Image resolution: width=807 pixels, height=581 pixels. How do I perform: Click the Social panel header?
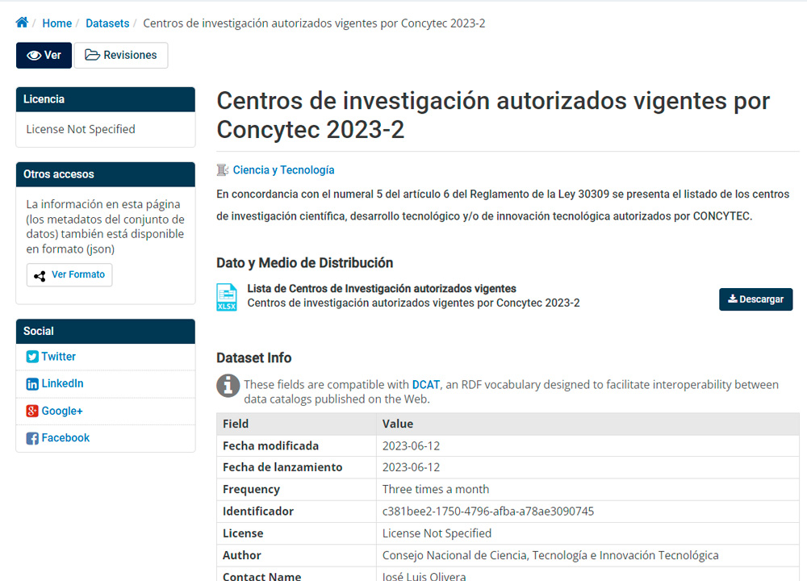point(106,332)
